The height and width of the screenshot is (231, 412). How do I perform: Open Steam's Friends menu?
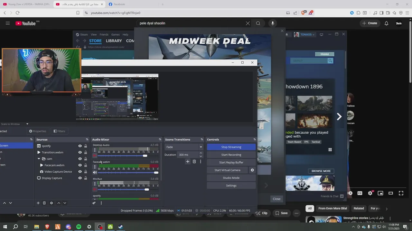[x=104, y=35]
